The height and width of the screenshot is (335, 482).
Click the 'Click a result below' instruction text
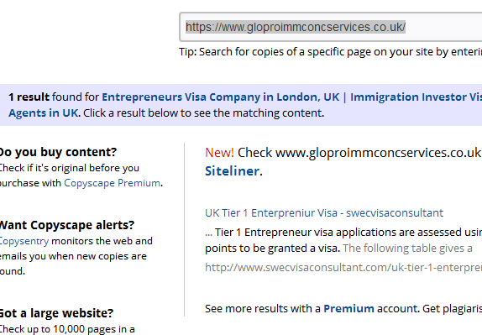[x=203, y=113]
